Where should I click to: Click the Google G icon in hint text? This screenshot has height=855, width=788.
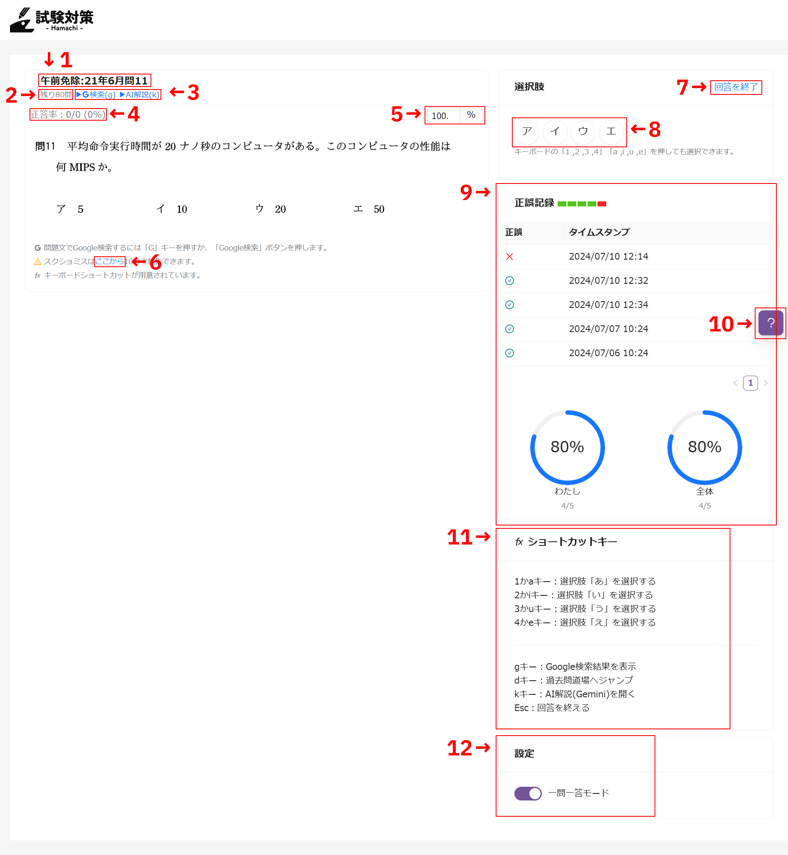click(x=37, y=248)
